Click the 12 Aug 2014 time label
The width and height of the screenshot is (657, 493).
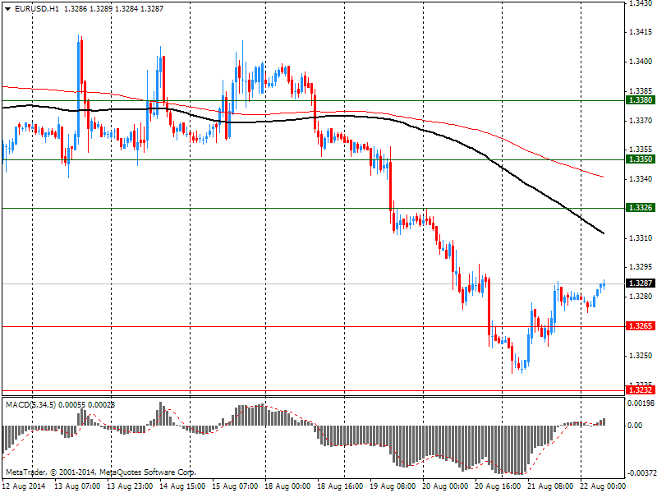[x=24, y=486]
